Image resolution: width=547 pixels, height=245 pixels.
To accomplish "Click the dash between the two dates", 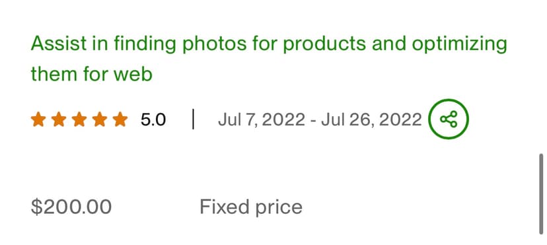I will click(313, 122).
